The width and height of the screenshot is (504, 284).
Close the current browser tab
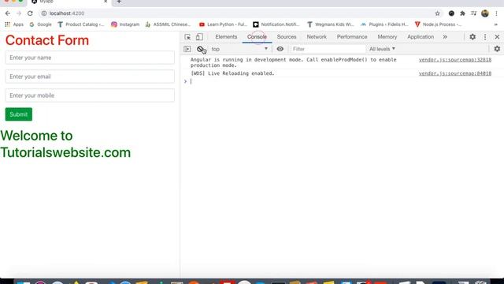[x=106, y=2]
